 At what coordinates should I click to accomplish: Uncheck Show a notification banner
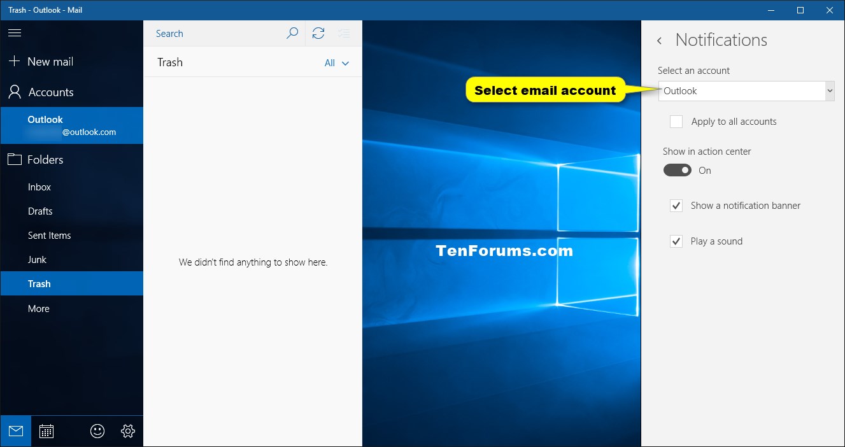[676, 205]
